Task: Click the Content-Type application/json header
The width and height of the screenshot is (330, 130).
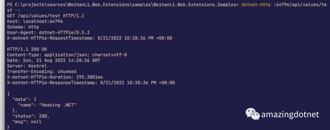Action: coord(67,55)
